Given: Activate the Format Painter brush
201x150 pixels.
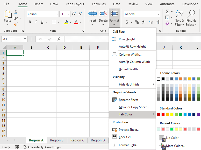Looking at the screenshot, I should (16, 24).
